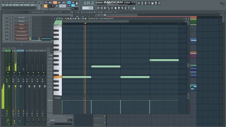The height and width of the screenshot is (127, 226).
Task: Toggle wait for input before recording
Action: point(50,2)
